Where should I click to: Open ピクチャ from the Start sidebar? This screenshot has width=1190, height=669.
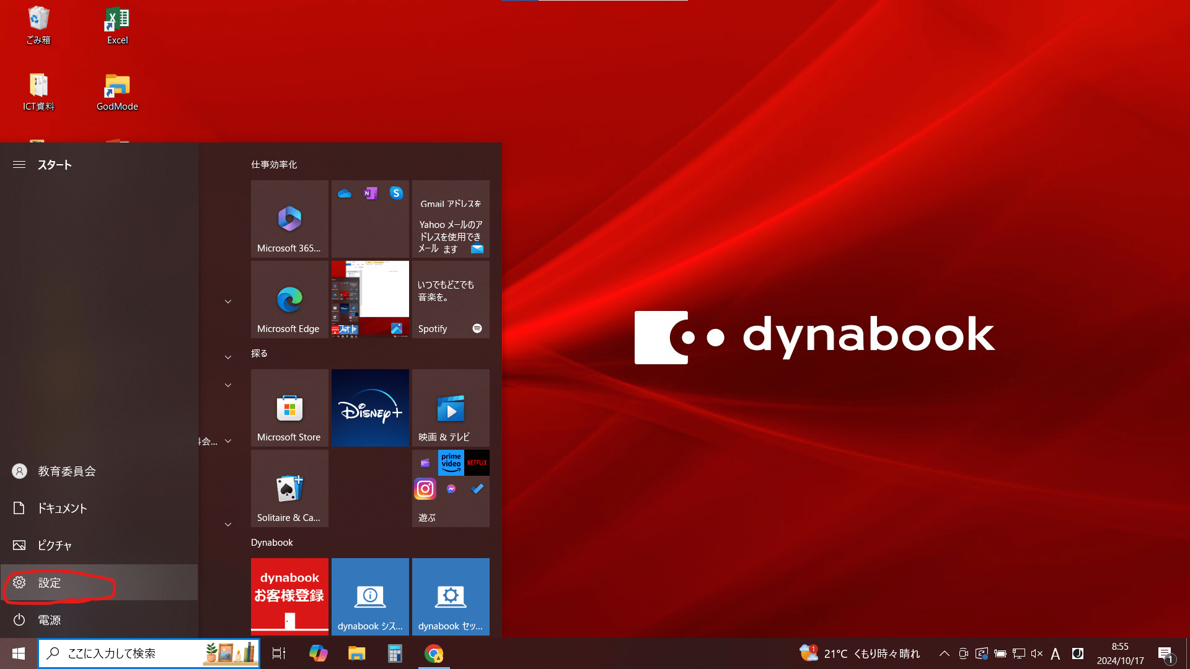tap(99, 546)
